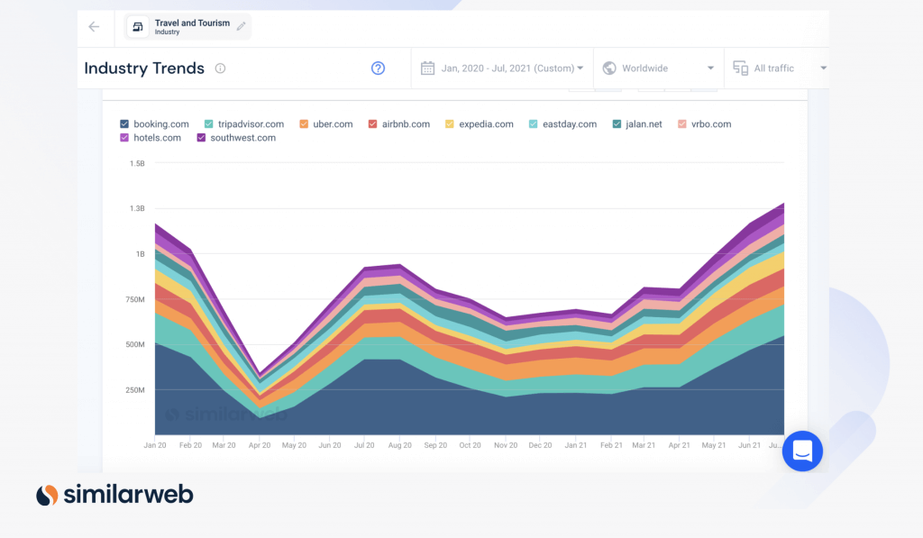Viewport: 923px width, 538px height.
Task: Toggle the expedia.com legend checkbox
Action: (450, 124)
